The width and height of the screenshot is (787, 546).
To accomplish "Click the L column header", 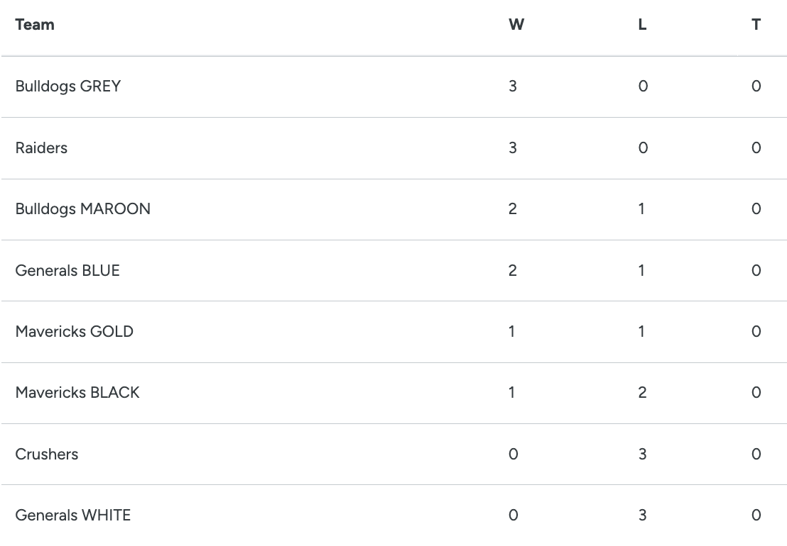I will click(x=642, y=25).
